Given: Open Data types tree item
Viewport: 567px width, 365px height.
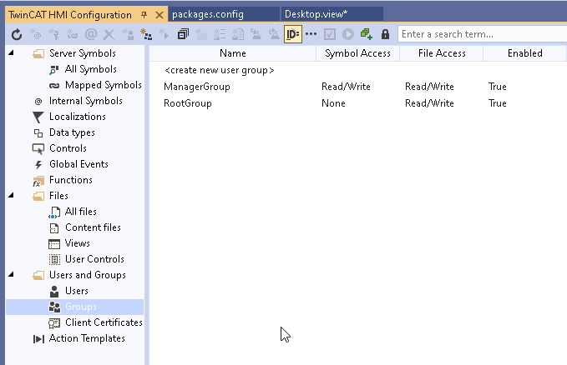Looking at the screenshot, I should click(x=72, y=132).
